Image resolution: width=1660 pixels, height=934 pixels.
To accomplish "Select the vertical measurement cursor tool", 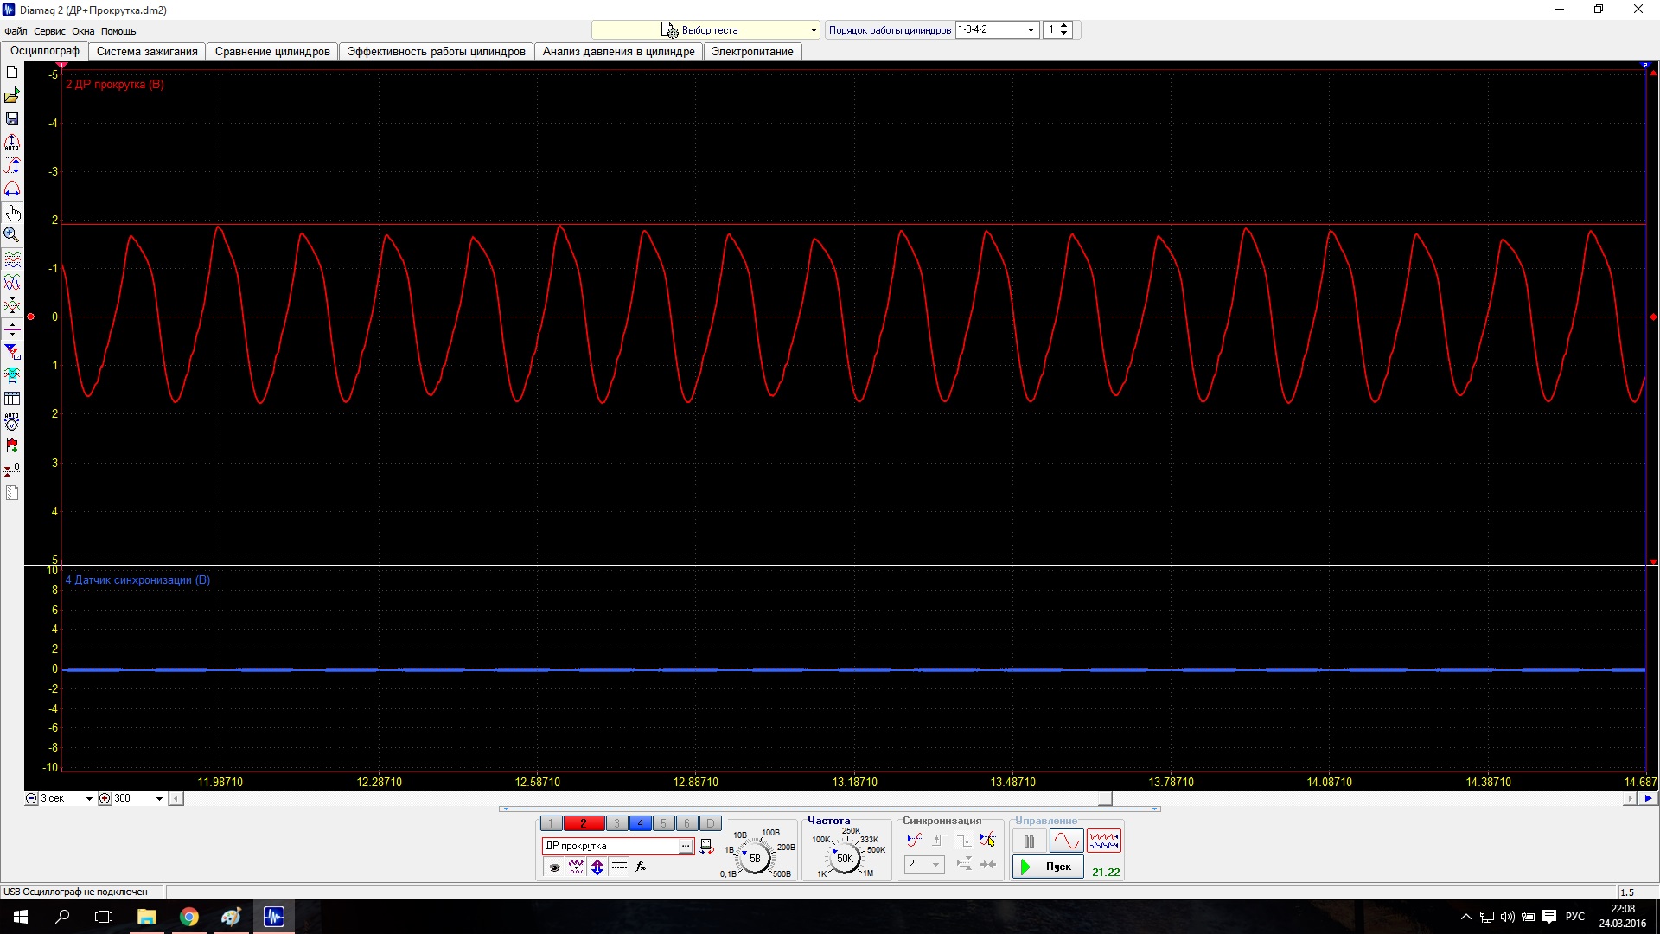I will 12,165.
